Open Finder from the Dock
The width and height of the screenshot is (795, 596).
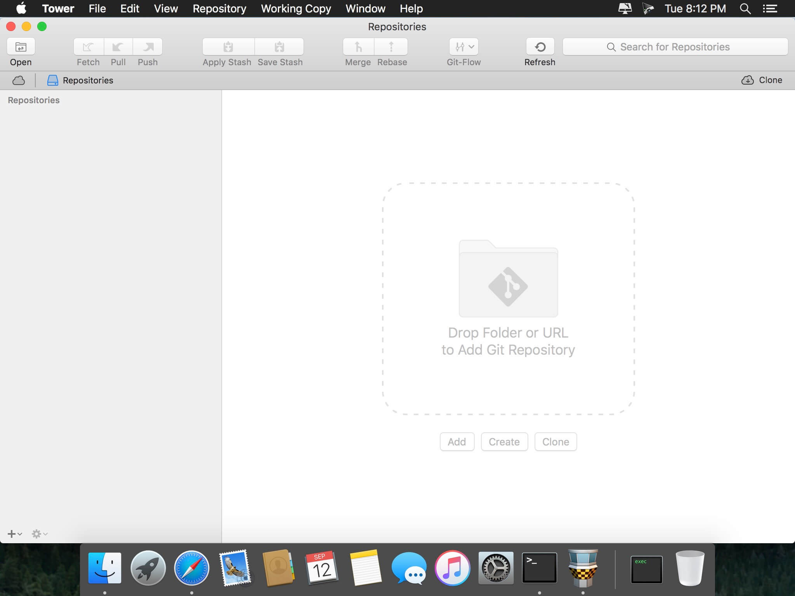click(x=105, y=568)
